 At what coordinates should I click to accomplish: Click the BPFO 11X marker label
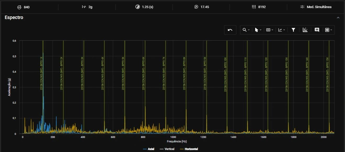(x=246, y=74)
